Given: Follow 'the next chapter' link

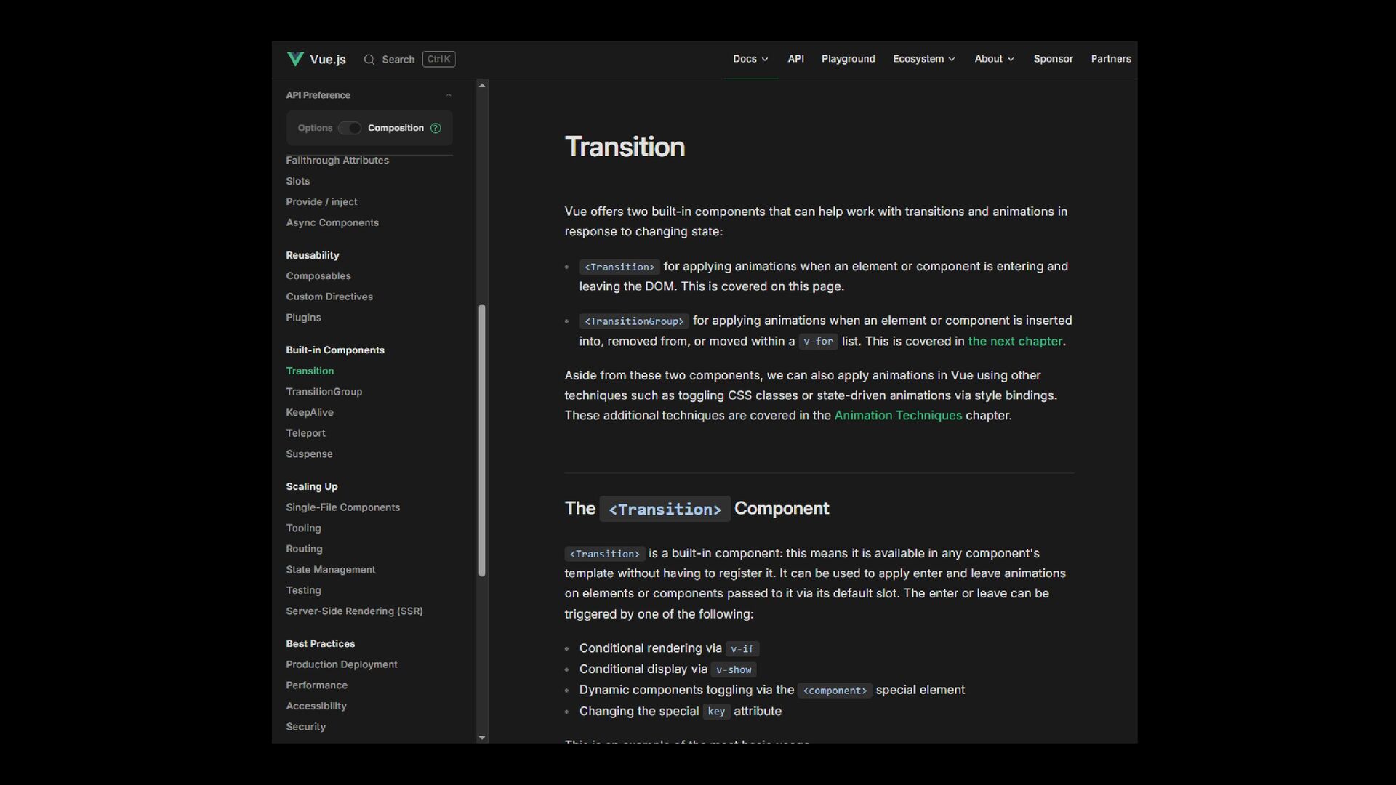Looking at the screenshot, I should tap(1015, 341).
